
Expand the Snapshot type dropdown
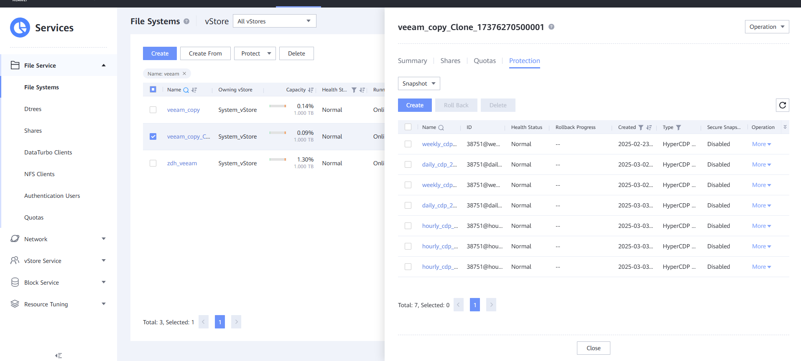[418, 83]
